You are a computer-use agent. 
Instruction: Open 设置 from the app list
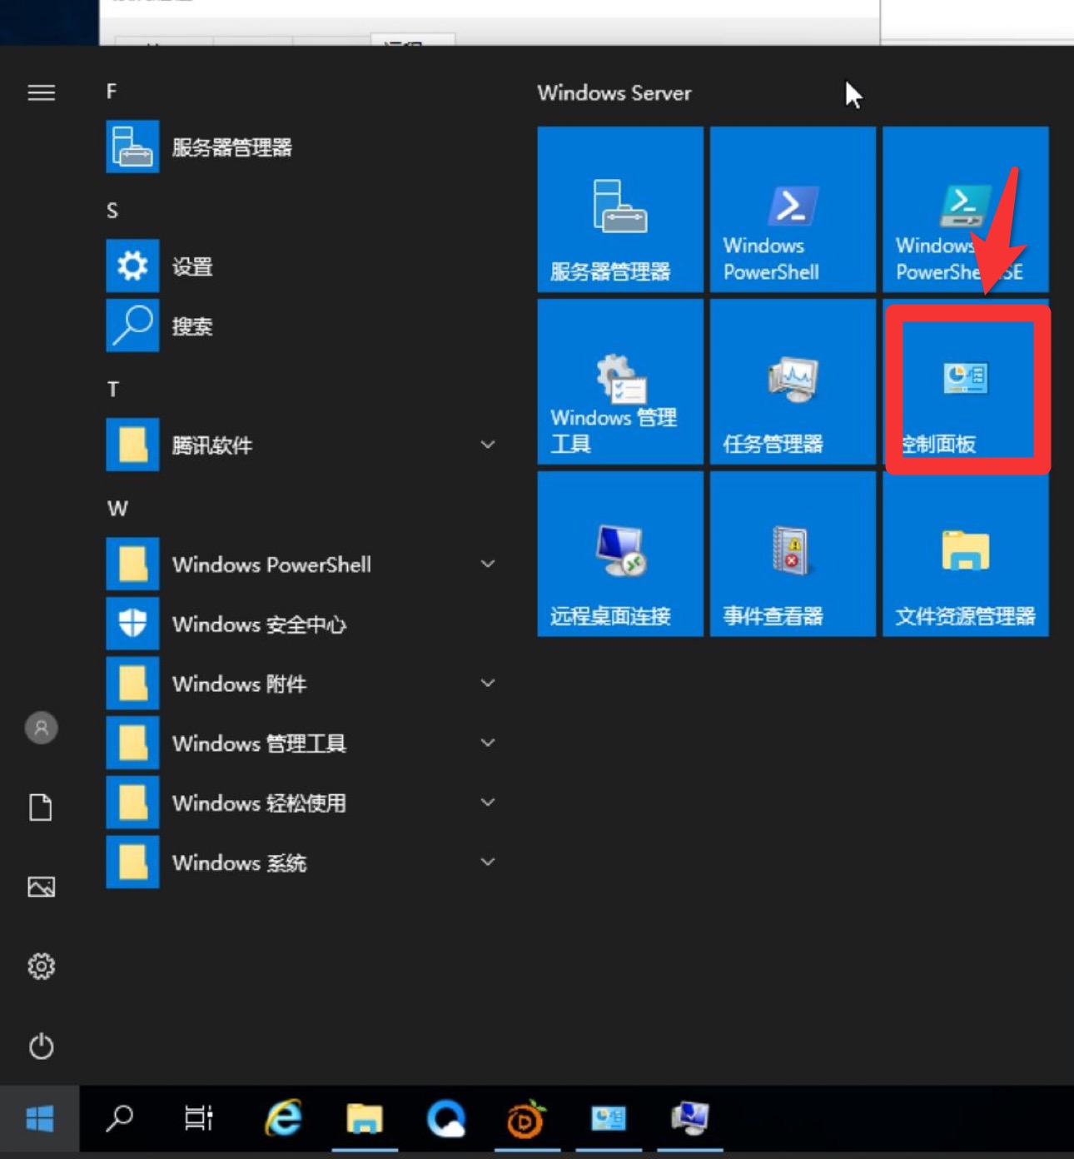tap(304, 266)
